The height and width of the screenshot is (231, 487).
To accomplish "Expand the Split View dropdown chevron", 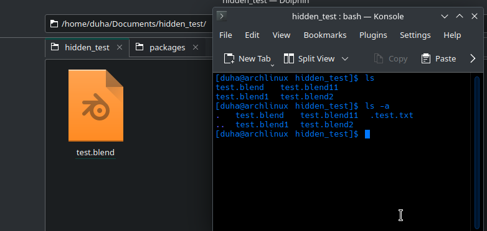I will pyautogui.click(x=345, y=58).
